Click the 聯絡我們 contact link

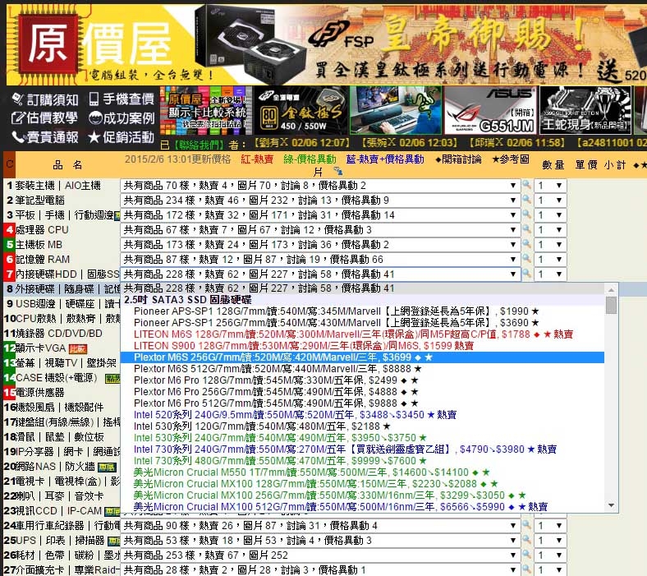[198, 145]
